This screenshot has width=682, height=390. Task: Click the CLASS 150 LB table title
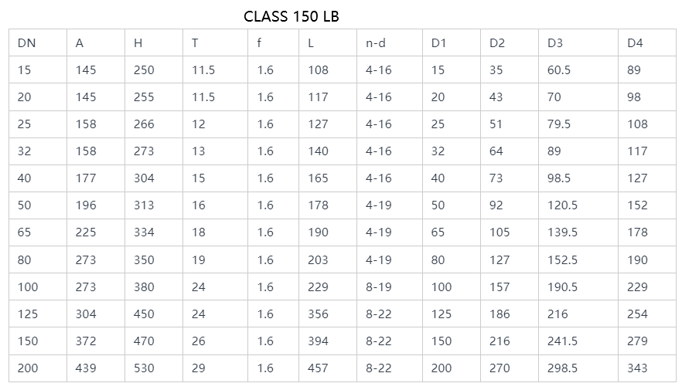click(x=291, y=16)
